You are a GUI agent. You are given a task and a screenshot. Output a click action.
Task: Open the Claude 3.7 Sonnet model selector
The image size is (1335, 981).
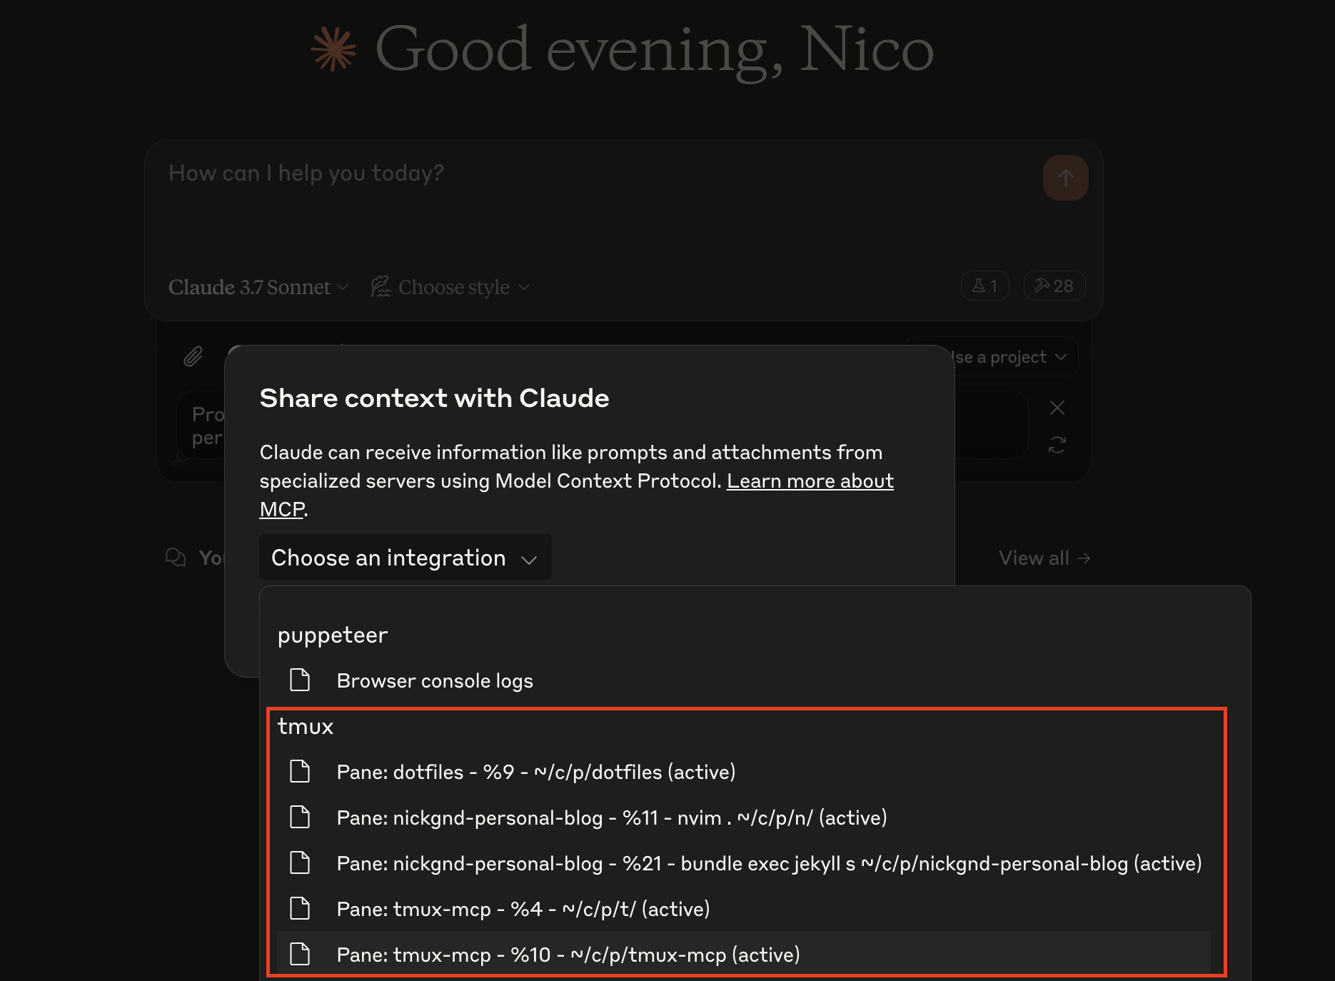coord(258,287)
